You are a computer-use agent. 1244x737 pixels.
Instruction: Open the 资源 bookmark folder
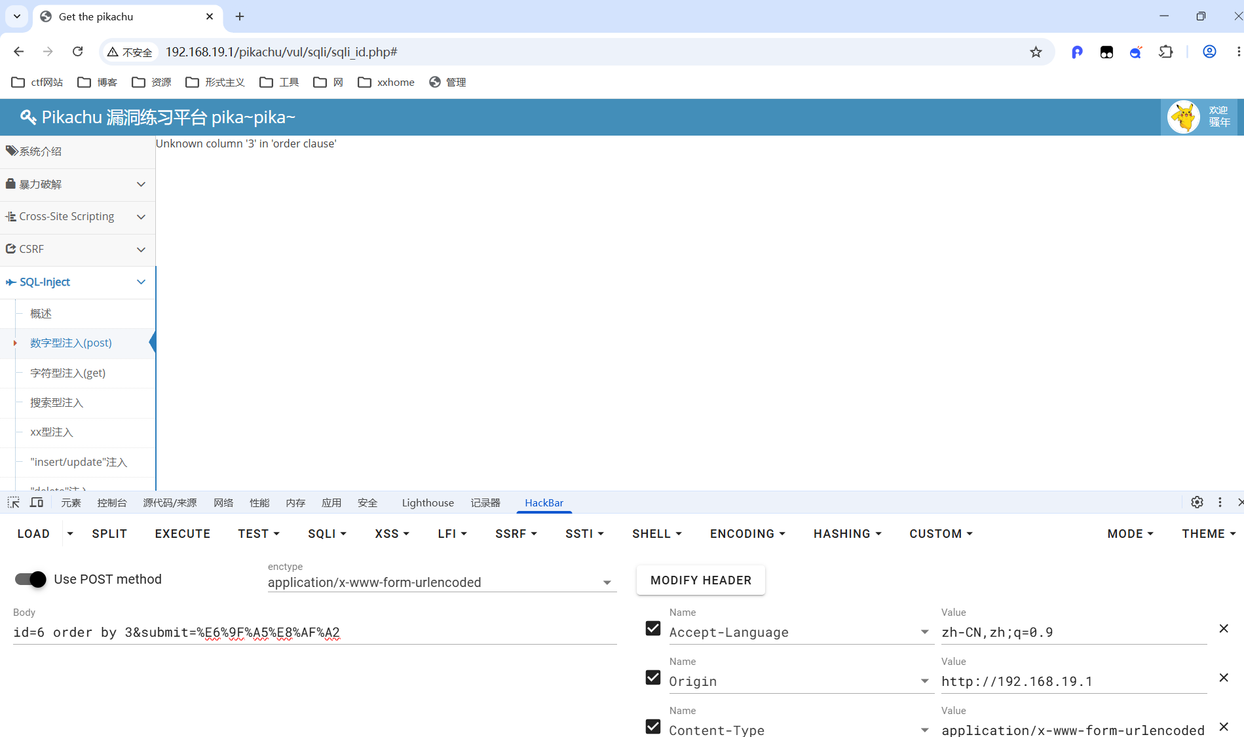click(151, 82)
